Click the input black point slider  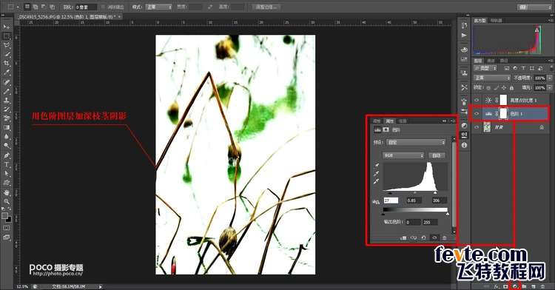pos(390,193)
